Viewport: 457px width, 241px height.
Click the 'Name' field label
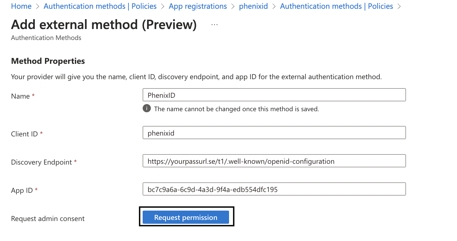[x=20, y=96]
